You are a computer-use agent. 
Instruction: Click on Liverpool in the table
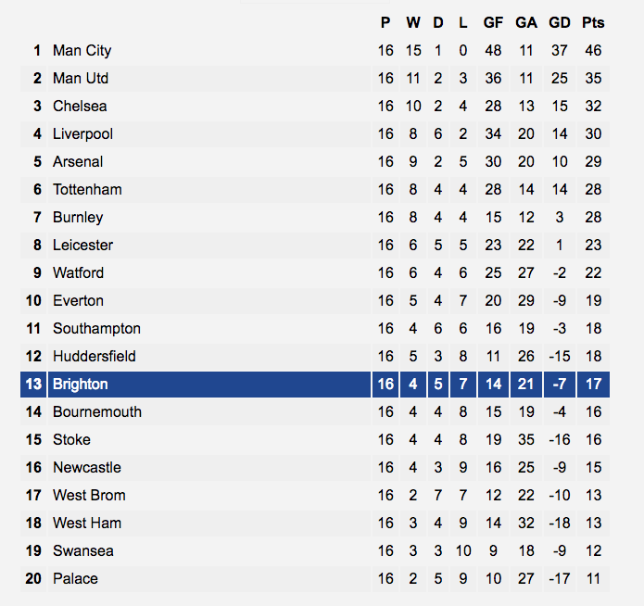(x=82, y=134)
